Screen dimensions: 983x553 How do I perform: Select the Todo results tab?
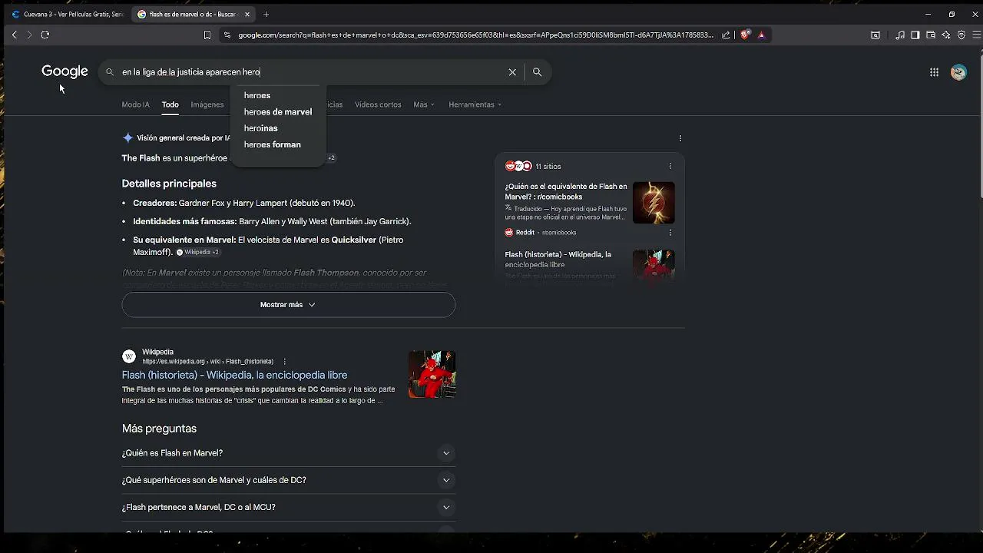(170, 104)
